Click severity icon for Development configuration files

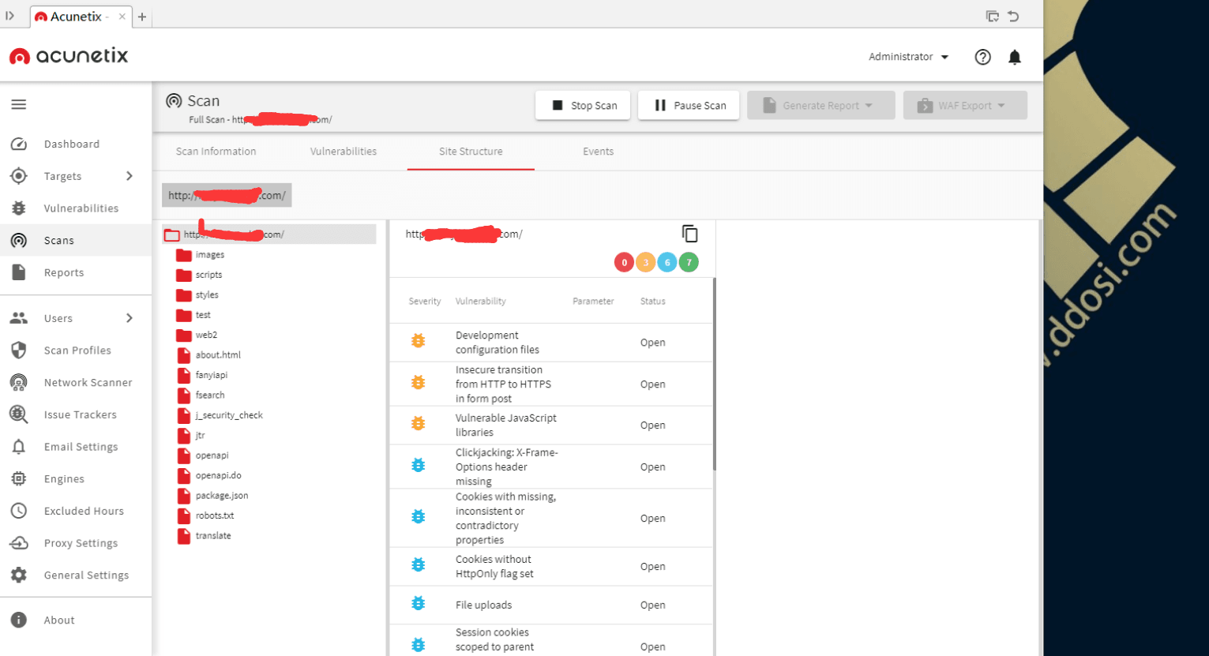click(x=419, y=341)
